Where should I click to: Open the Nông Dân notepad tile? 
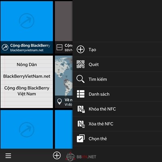[27, 82]
